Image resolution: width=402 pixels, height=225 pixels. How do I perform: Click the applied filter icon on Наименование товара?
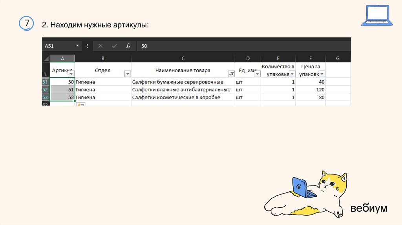tap(231, 74)
